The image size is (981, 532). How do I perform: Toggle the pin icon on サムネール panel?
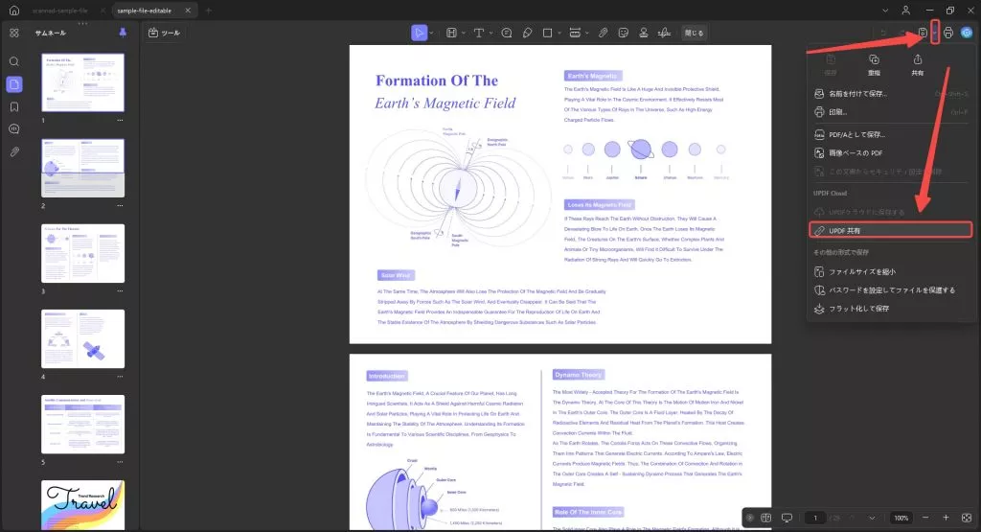pyautogui.click(x=123, y=33)
